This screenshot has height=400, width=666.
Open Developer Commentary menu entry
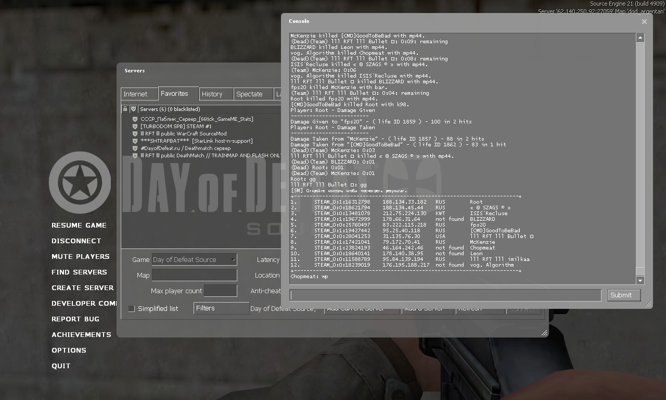[x=84, y=303]
